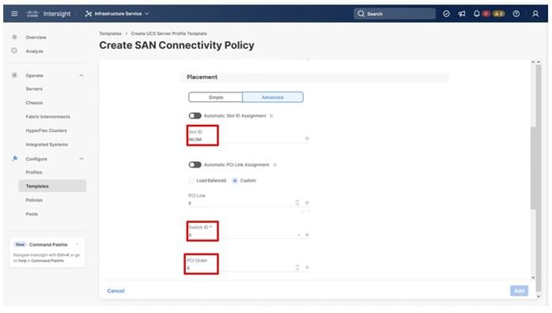Viewport: 552px width, 313px height.
Task: Toggle Automatic PCI Link Assignment switch
Action: [195, 164]
